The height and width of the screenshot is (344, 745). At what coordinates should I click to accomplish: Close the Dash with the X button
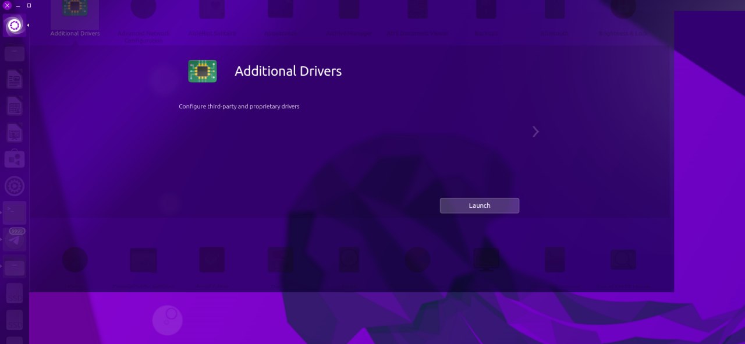(x=8, y=5)
